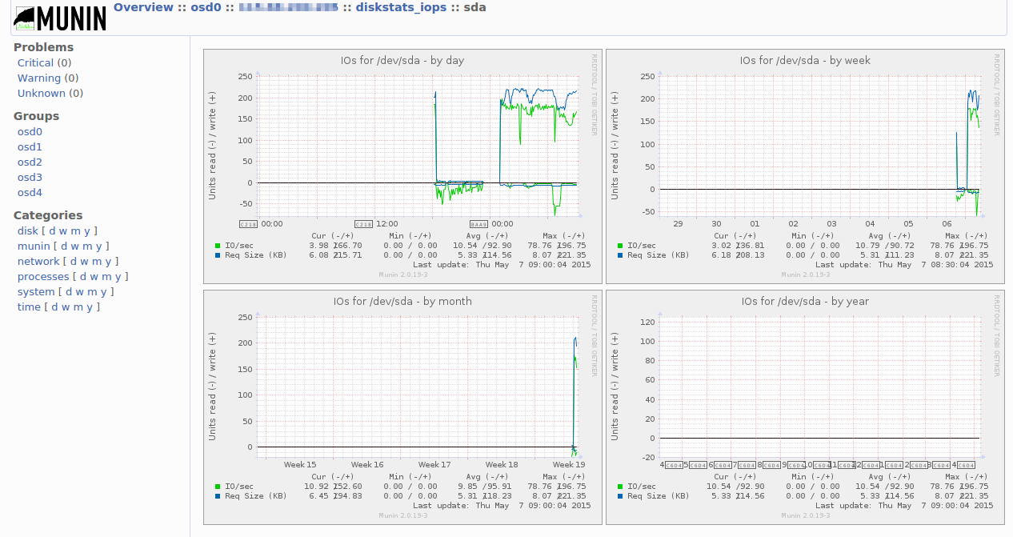This screenshot has height=537, width=1013.
Task: Open Warning (0) problems
Action: point(48,78)
